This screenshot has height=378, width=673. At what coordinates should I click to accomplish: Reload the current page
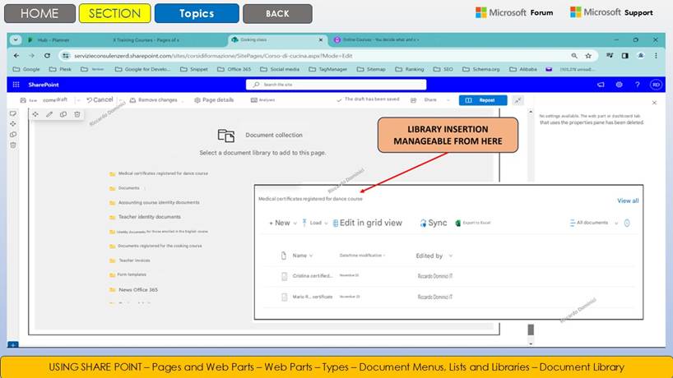coord(47,56)
